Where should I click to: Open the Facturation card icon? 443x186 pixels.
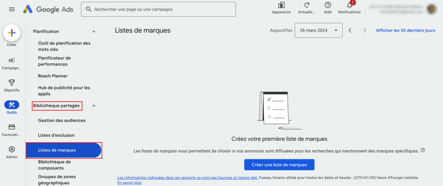pos(12,127)
